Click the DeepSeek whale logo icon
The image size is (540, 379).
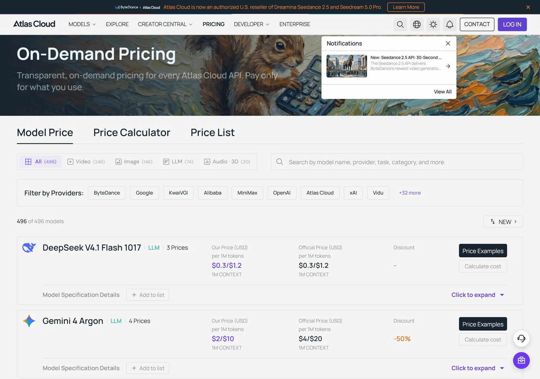click(x=29, y=248)
